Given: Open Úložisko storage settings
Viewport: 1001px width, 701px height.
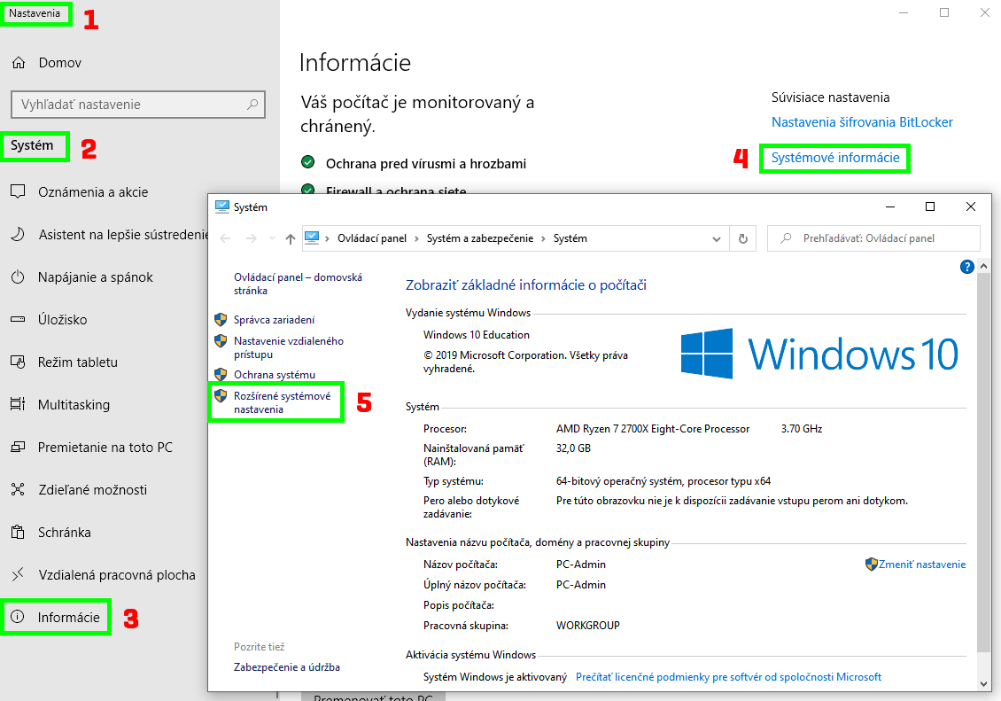Looking at the screenshot, I should [62, 320].
